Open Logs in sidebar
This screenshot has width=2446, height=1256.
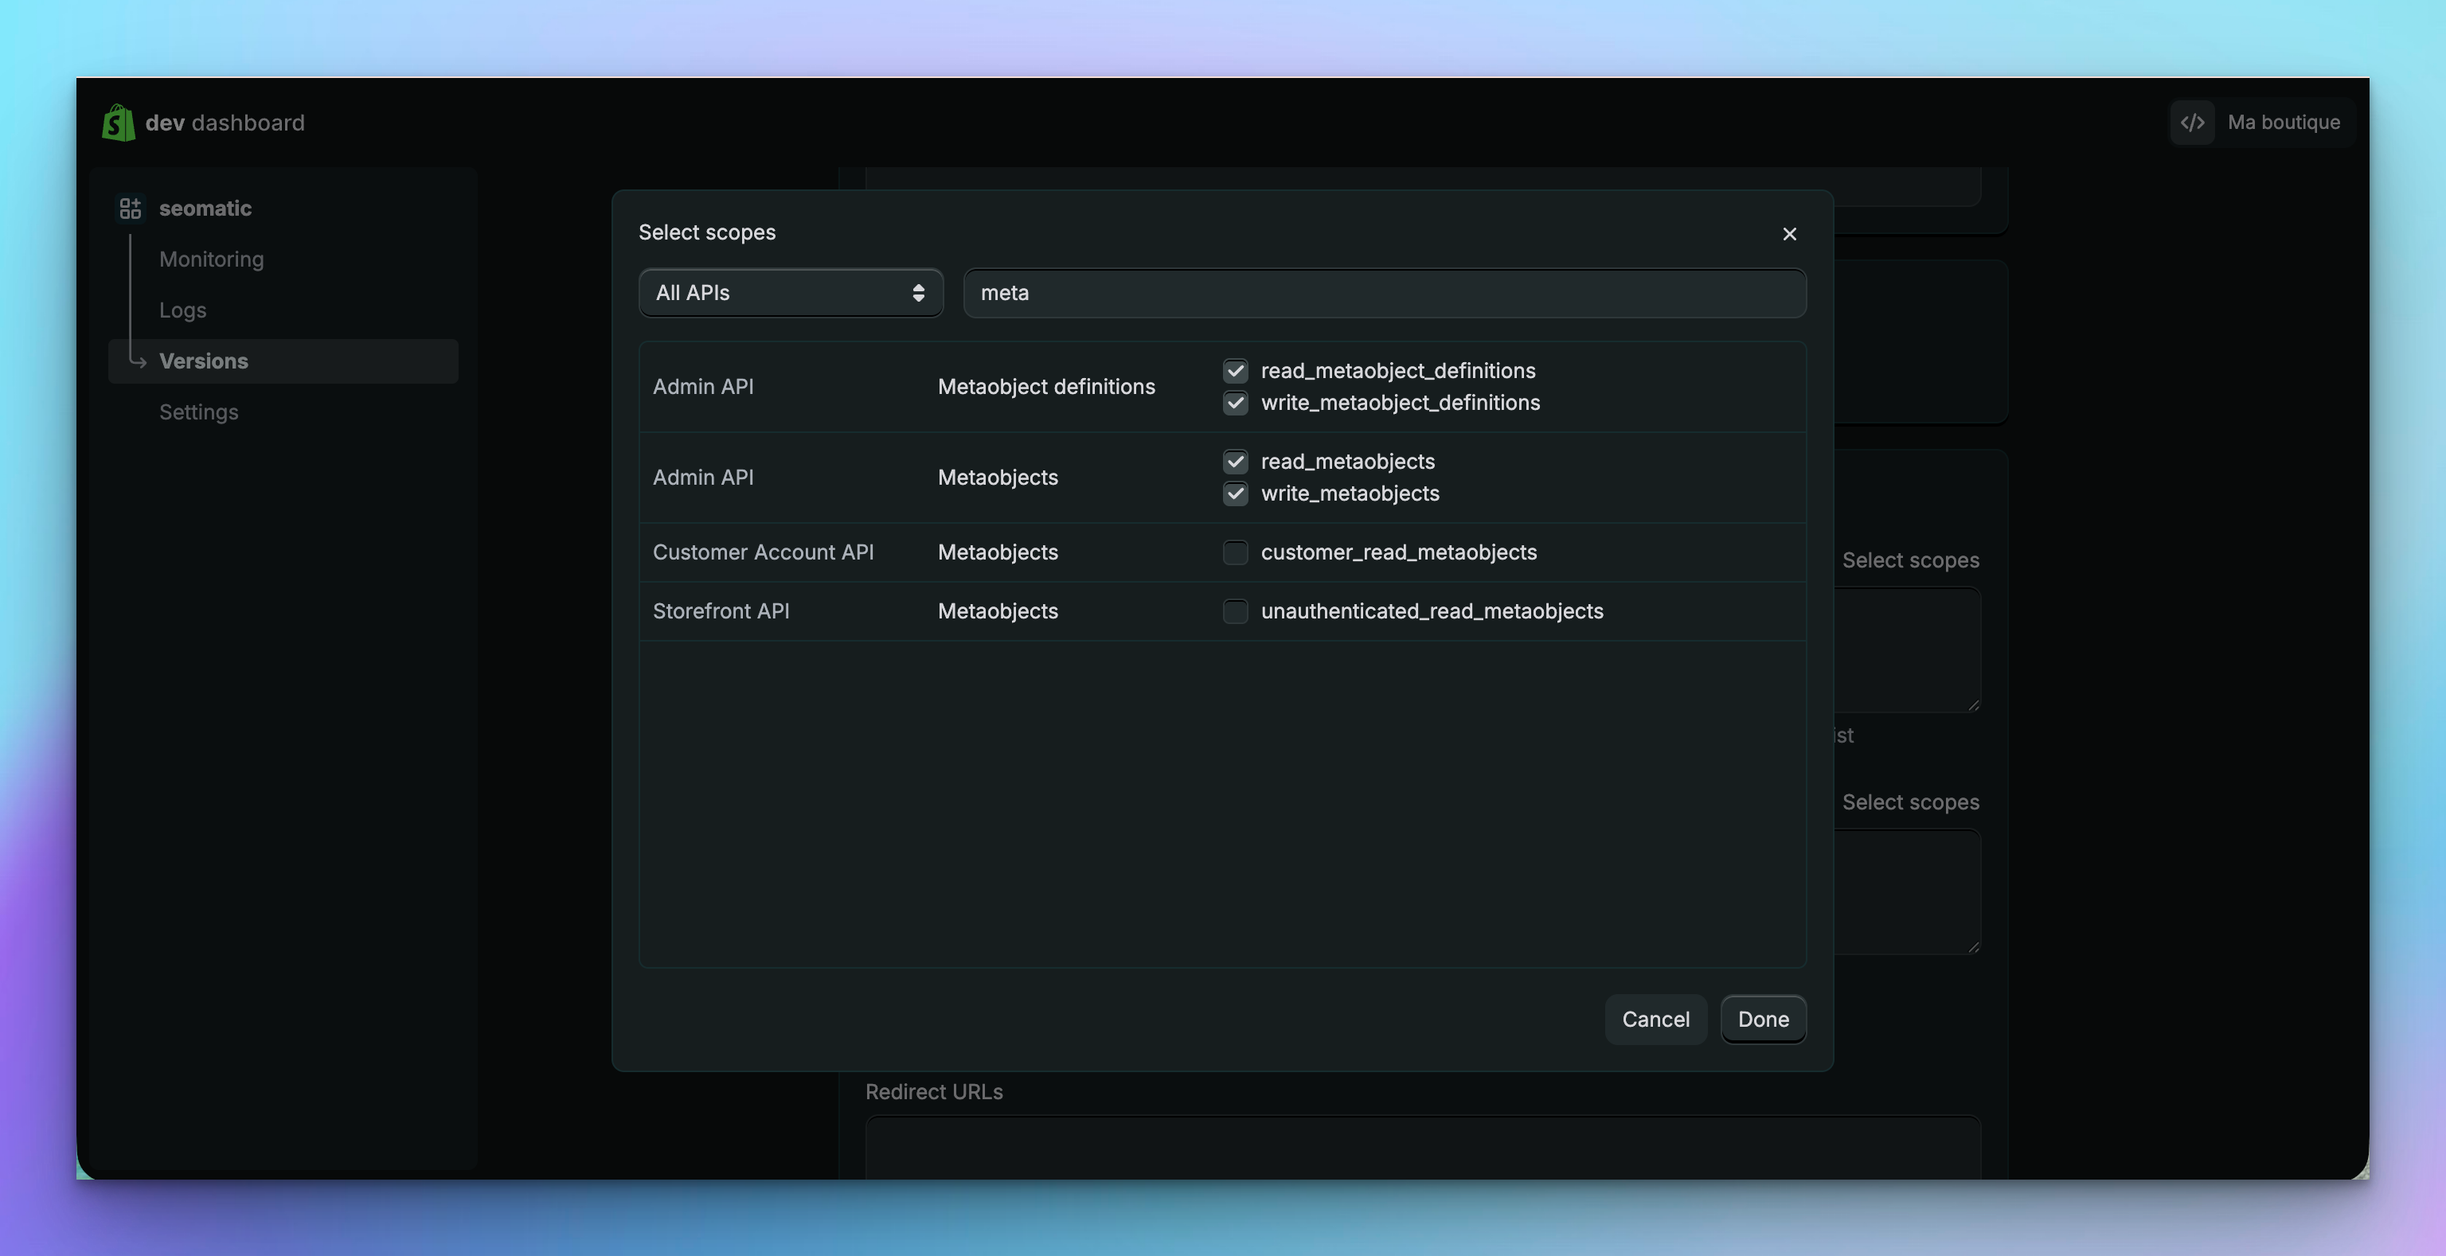(x=182, y=310)
